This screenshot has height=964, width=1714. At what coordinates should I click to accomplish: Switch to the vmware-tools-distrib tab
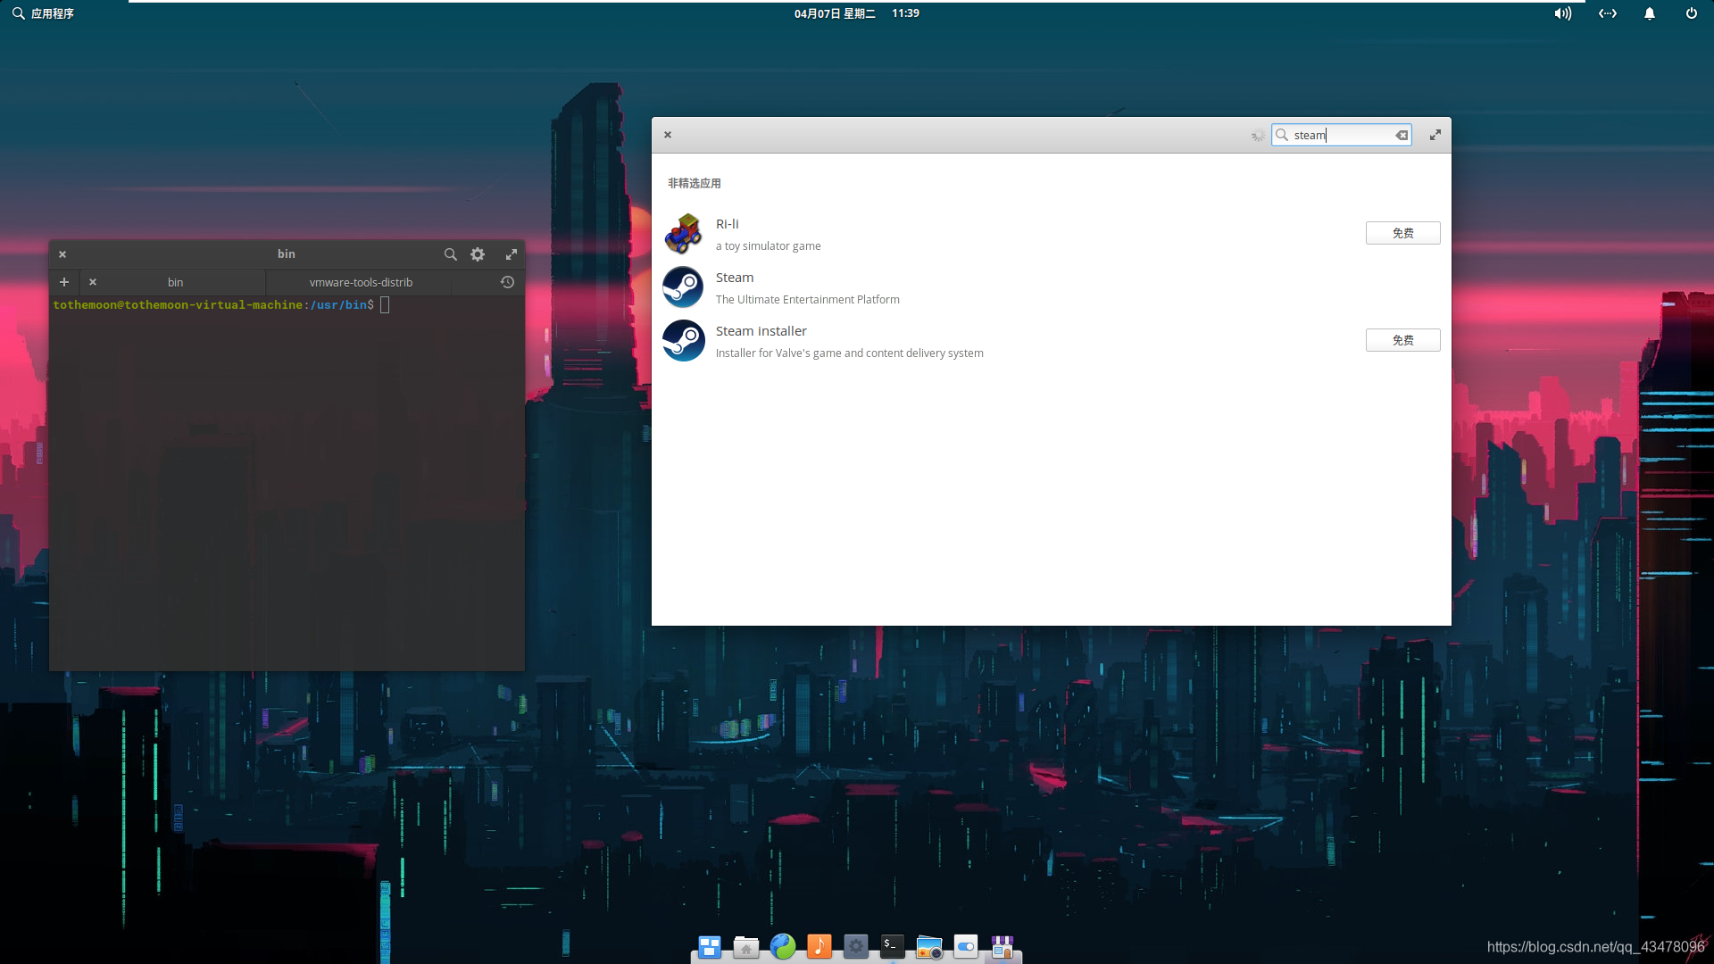[x=361, y=282]
